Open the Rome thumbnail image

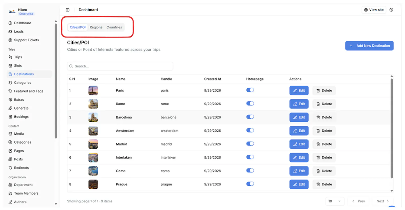click(x=93, y=104)
